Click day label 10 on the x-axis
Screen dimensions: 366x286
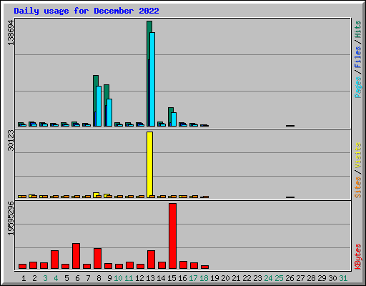[x=118, y=278]
